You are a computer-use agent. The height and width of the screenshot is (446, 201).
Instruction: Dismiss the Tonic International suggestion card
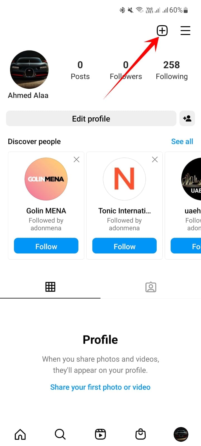(x=155, y=159)
